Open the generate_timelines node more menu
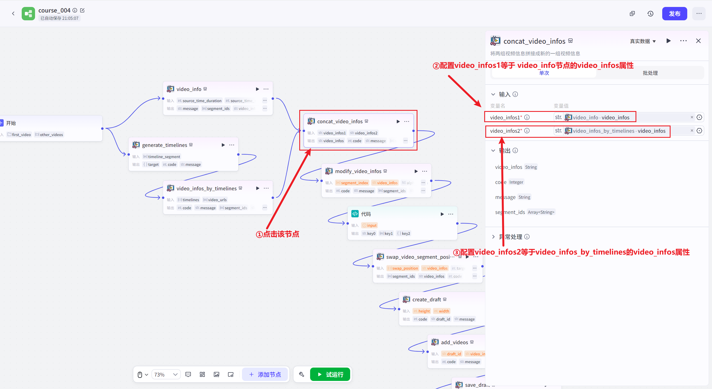Viewport: 712px width, 389px height. [x=232, y=145]
